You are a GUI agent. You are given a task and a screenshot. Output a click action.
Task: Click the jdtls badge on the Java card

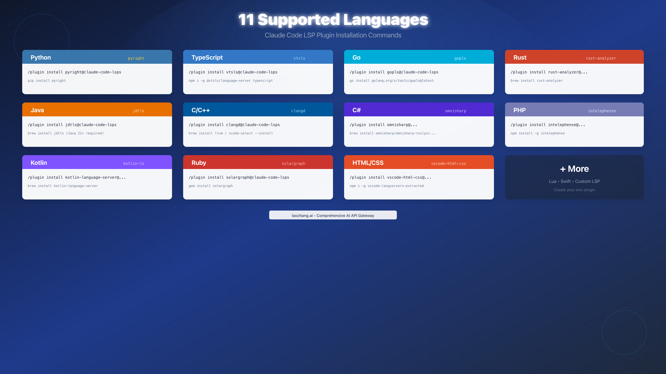[138, 111]
